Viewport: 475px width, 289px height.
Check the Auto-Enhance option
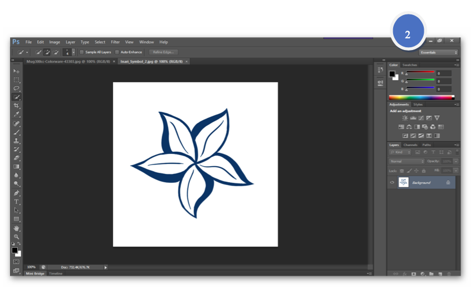coord(117,52)
